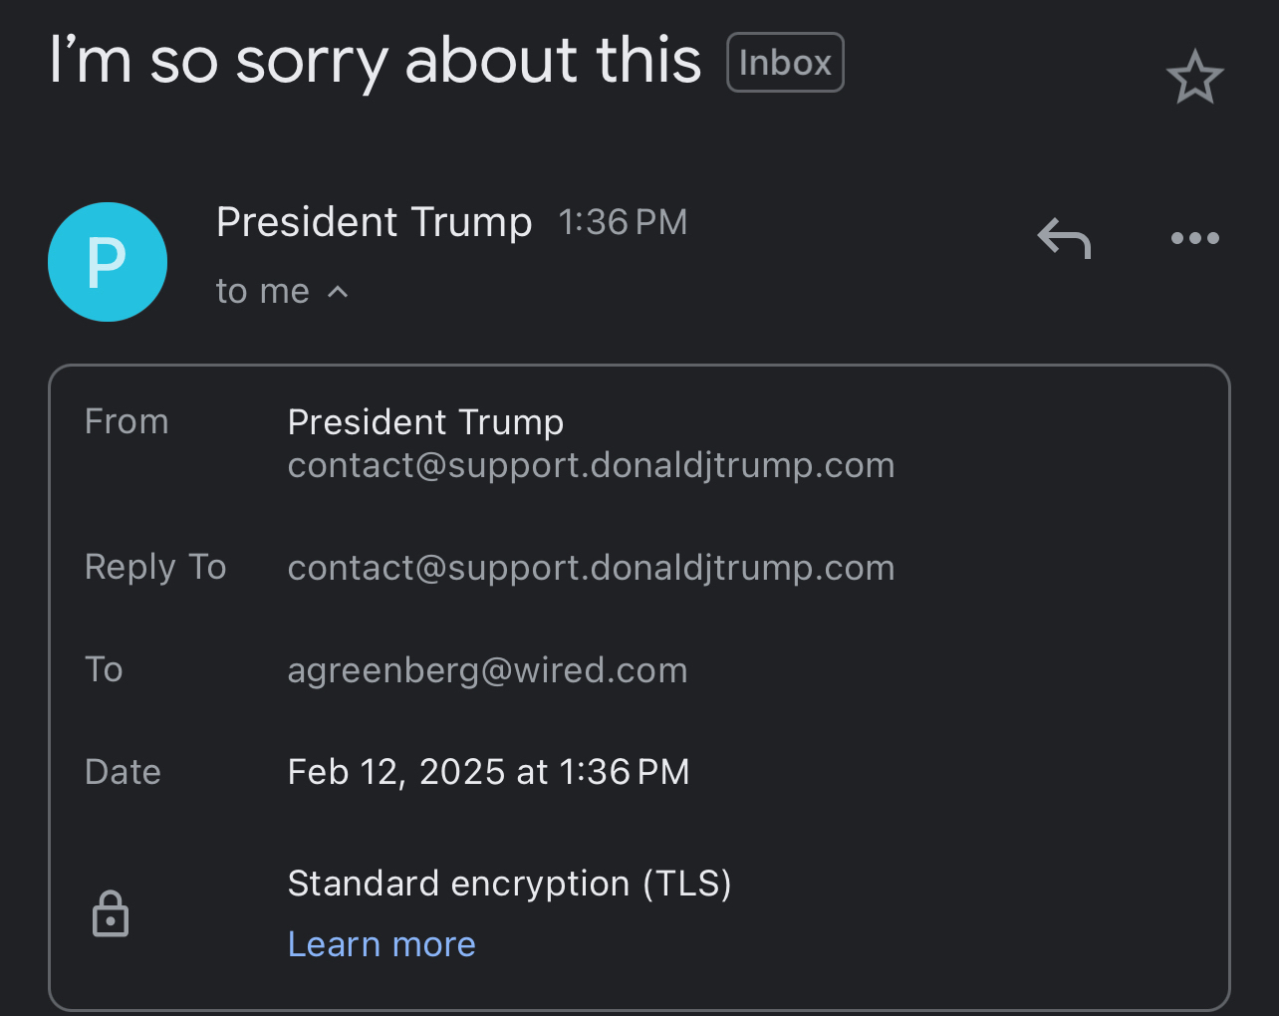
Task: Click the "to me" recipient summary text
Action: click(x=262, y=292)
